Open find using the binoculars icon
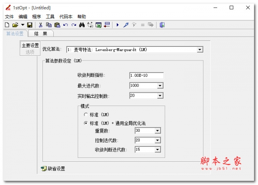This screenshot has height=185, width=258. click(x=82, y=25)
